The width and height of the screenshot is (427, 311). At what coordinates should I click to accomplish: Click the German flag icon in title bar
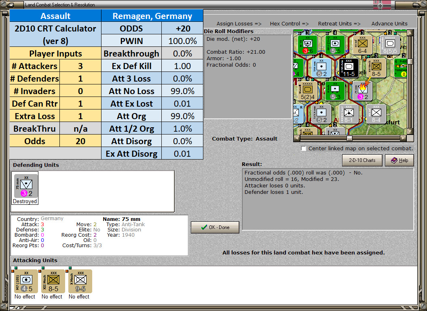click(x=382, y=4)
